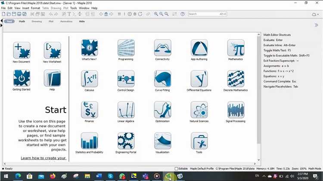Click the black right-pointing palette expander triangle

[1, 25]
